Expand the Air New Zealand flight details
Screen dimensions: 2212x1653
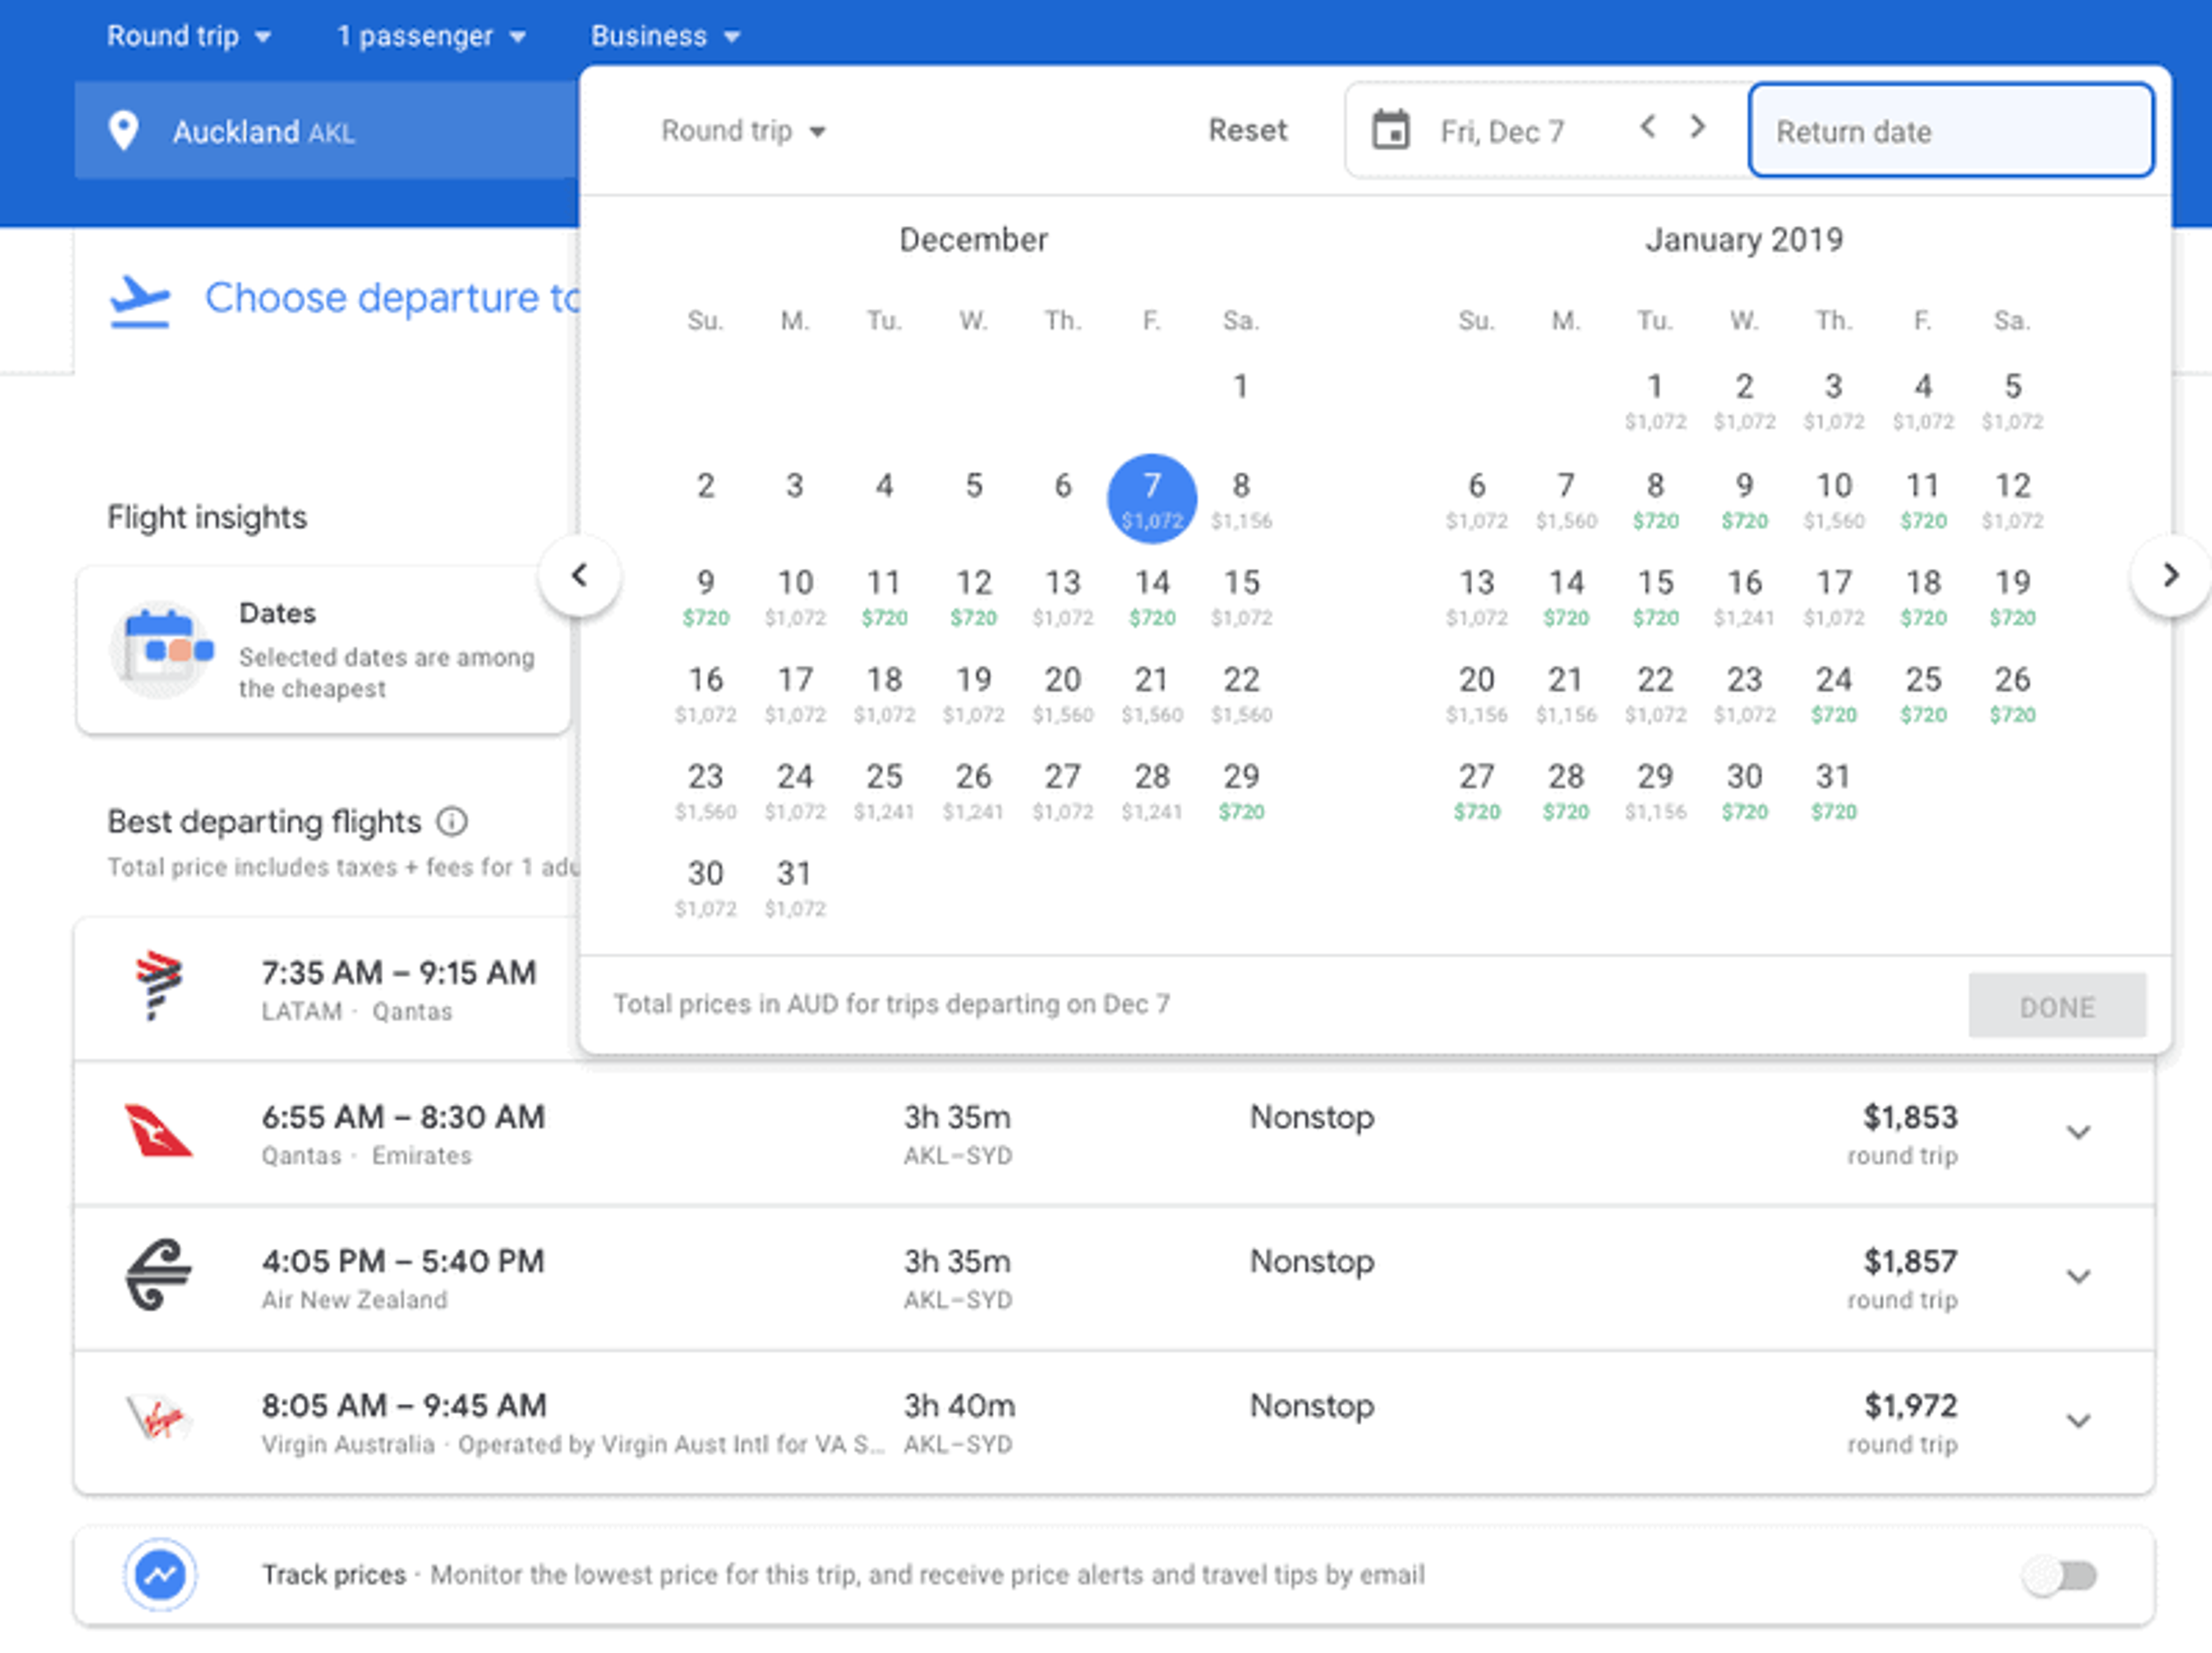tap(2078, 1277)
